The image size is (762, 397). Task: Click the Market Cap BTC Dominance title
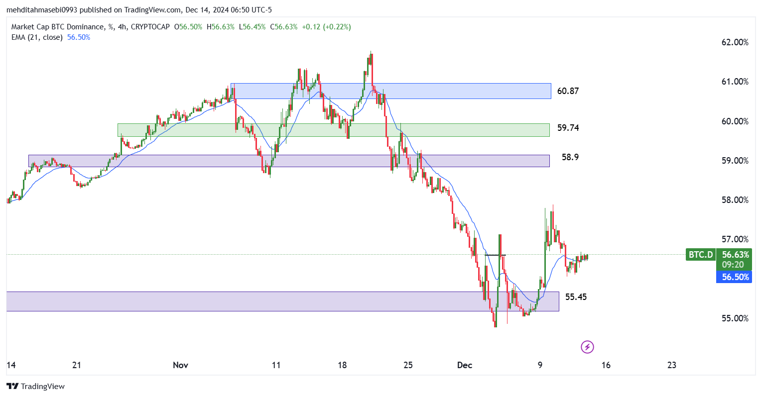click(x=58, y=27)
